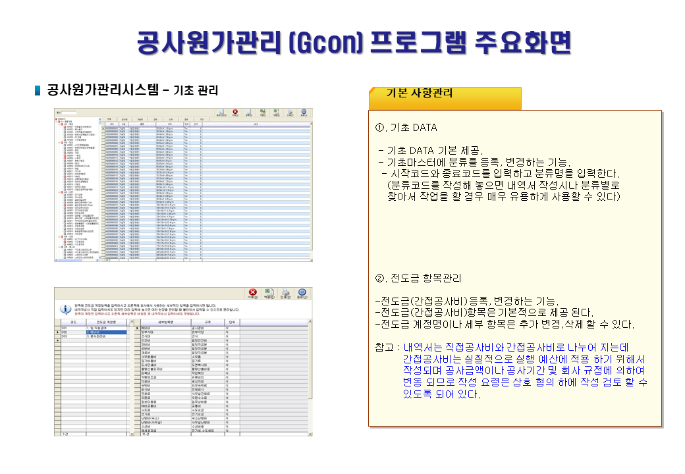Click the Excel export icon in the 전도금 window

click(x=269, y=293)
